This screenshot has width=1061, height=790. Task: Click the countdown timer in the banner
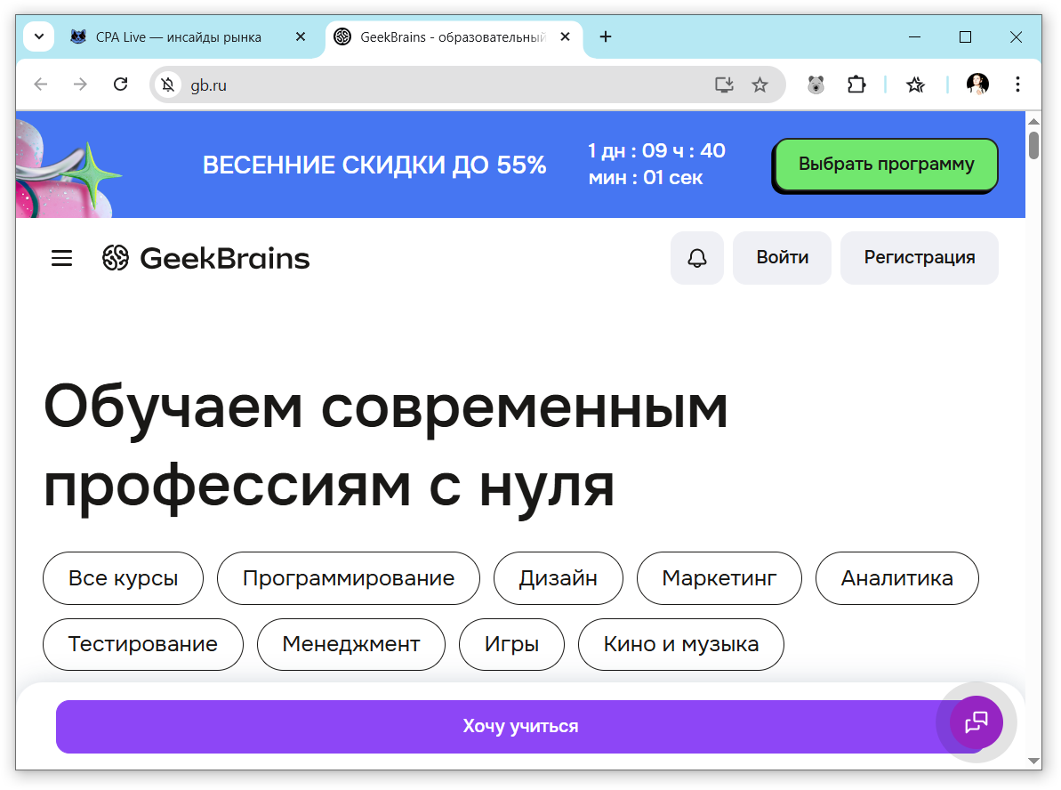[x=655, y=164]
